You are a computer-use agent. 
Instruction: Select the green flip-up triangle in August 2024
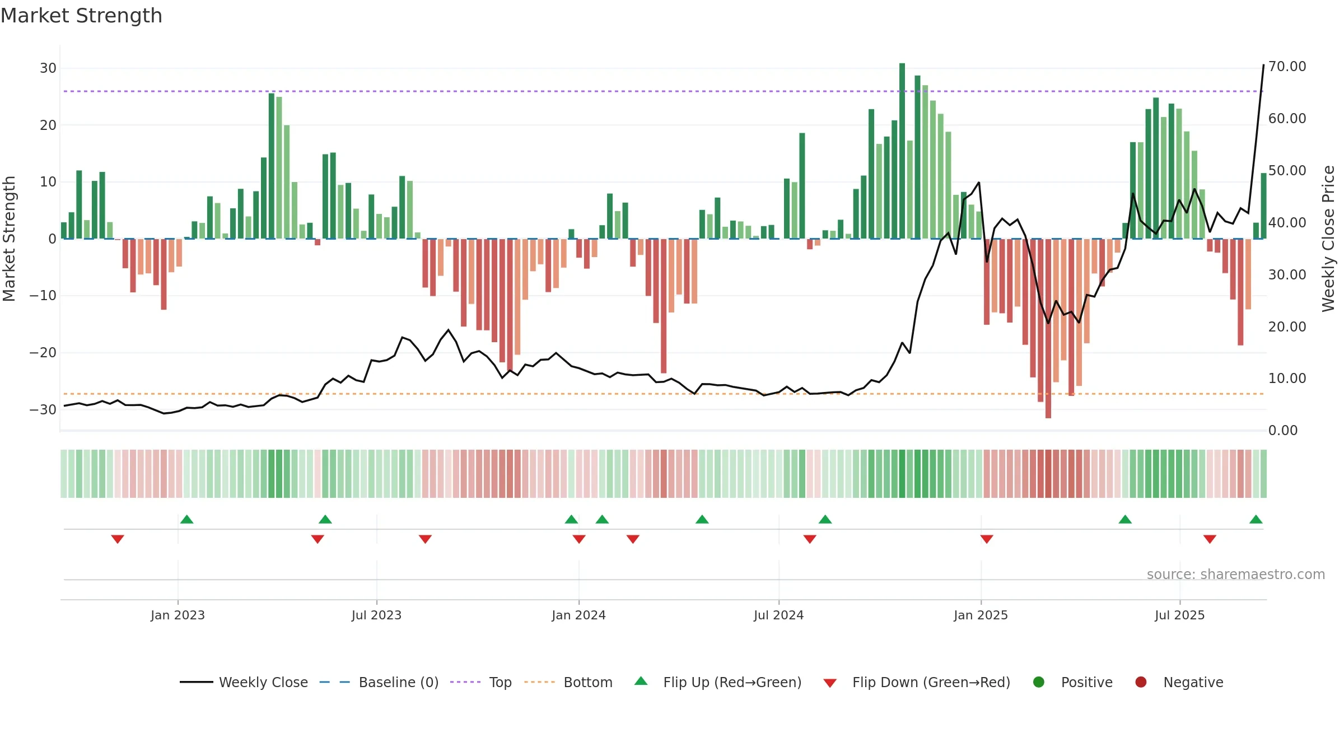pyautogui.click(x=825, y=519)
